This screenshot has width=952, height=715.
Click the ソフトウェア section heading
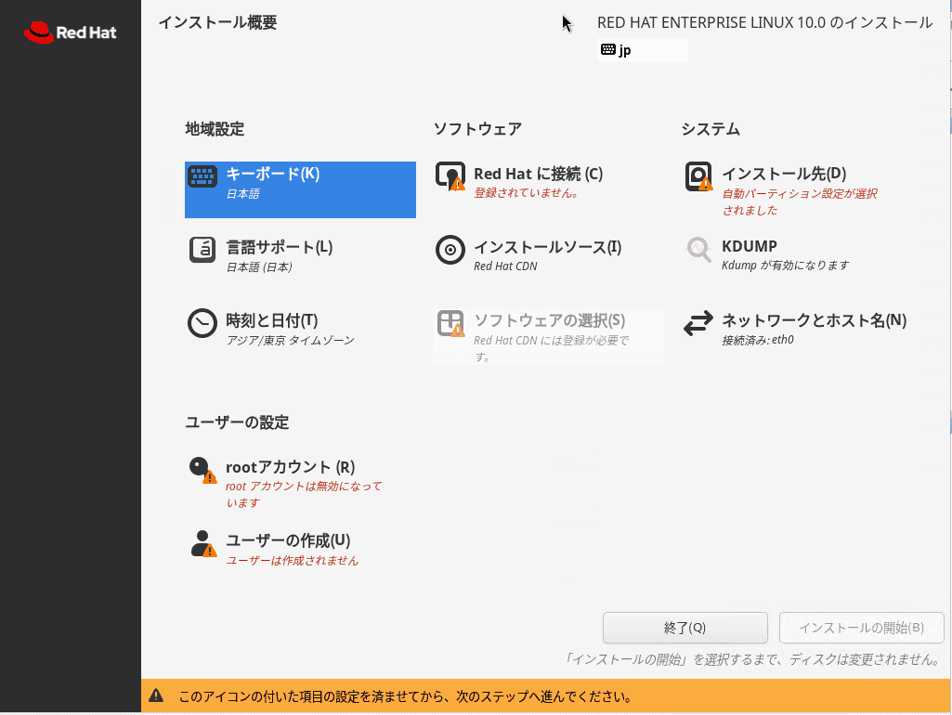click(x=477, y=129)
